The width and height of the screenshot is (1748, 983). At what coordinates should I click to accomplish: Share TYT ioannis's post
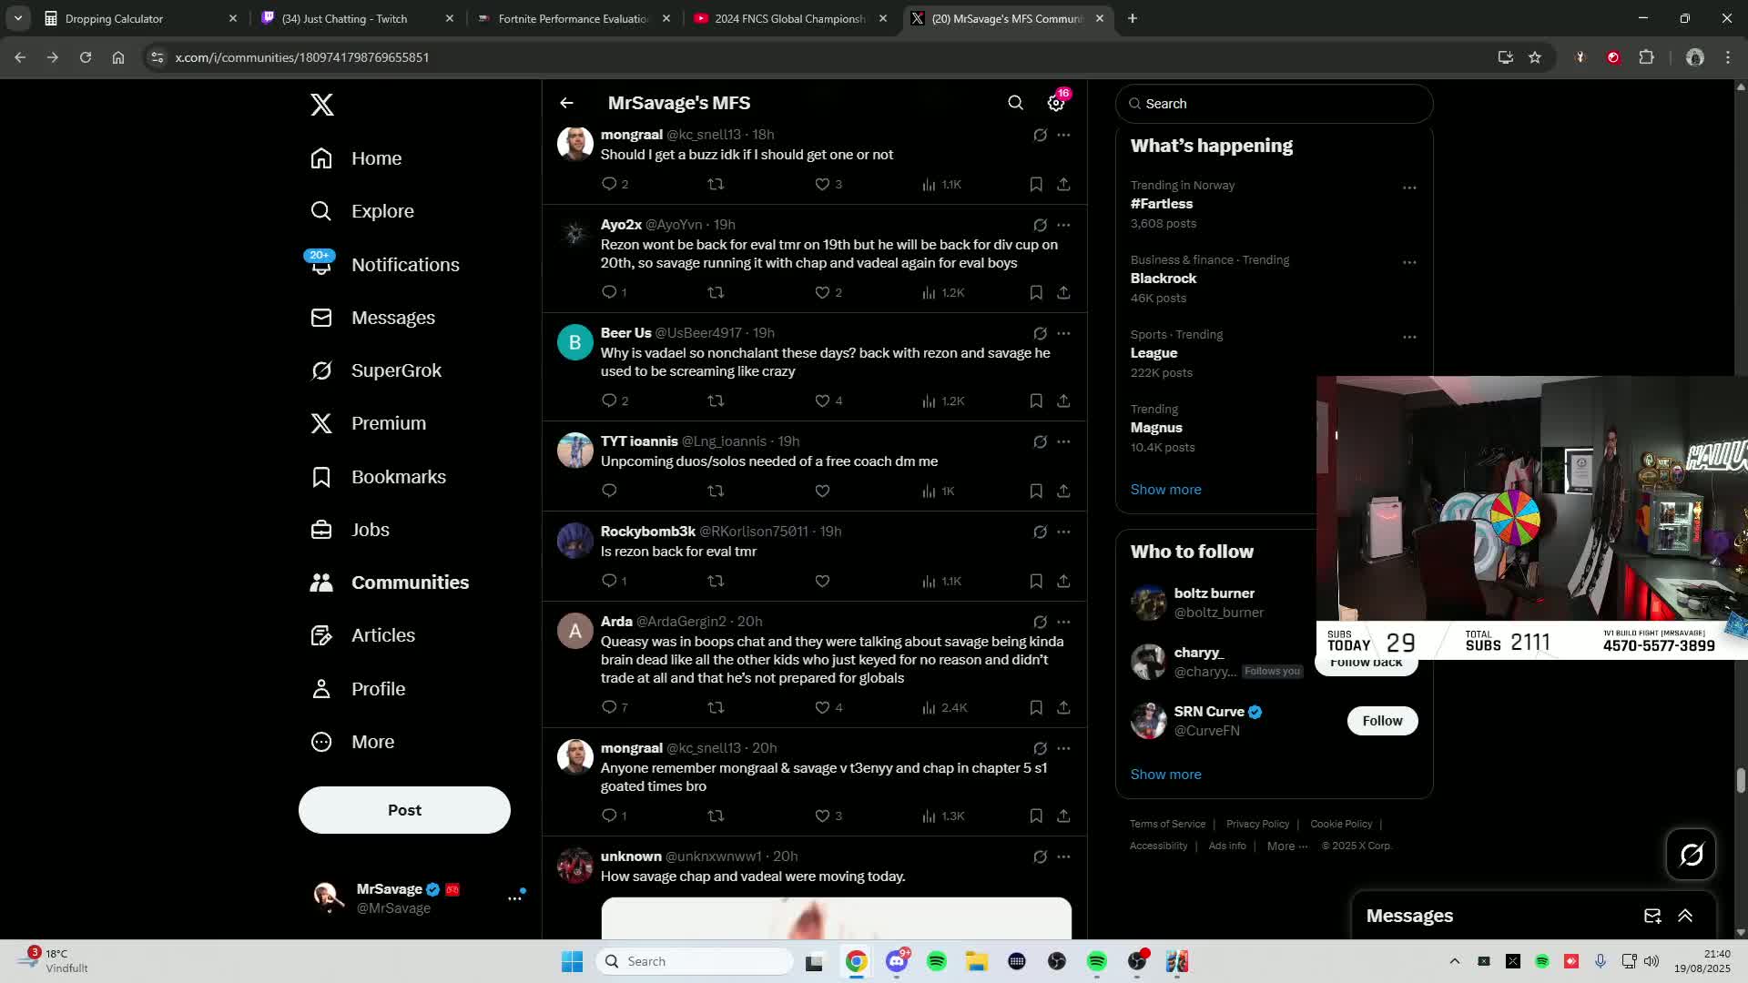pyautogui.click(x=1063, y=491)
